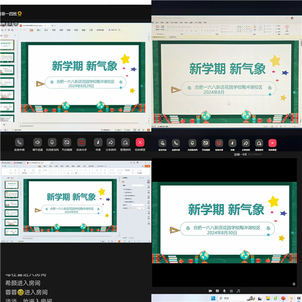The width and height of the screenshot is (302, 302).
Task: Click red 结束课堂 button in top-left toolbar
Action: 140,142
